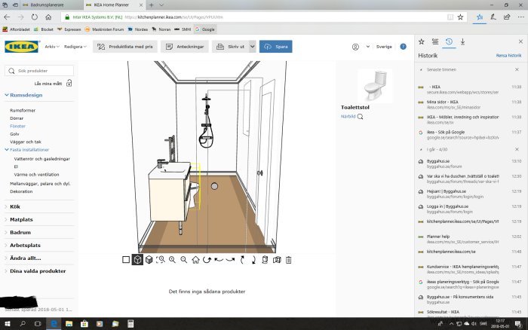
Task: Open the Edge reading list tab
Action: coord(435,41)
